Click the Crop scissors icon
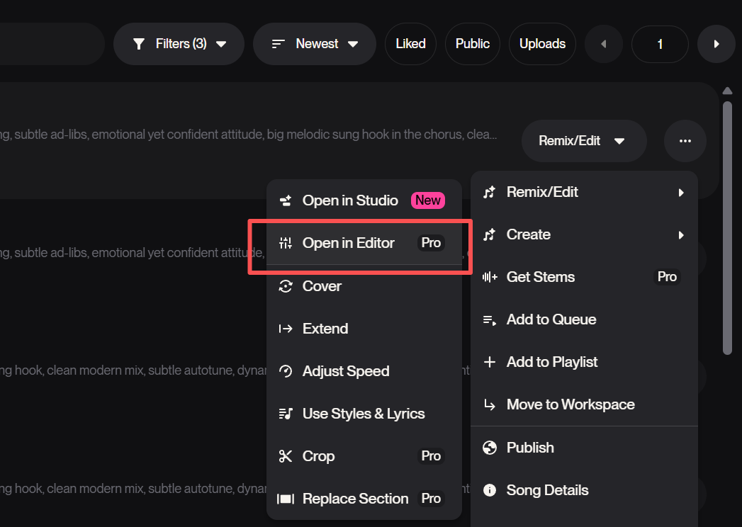 (286, 456)
